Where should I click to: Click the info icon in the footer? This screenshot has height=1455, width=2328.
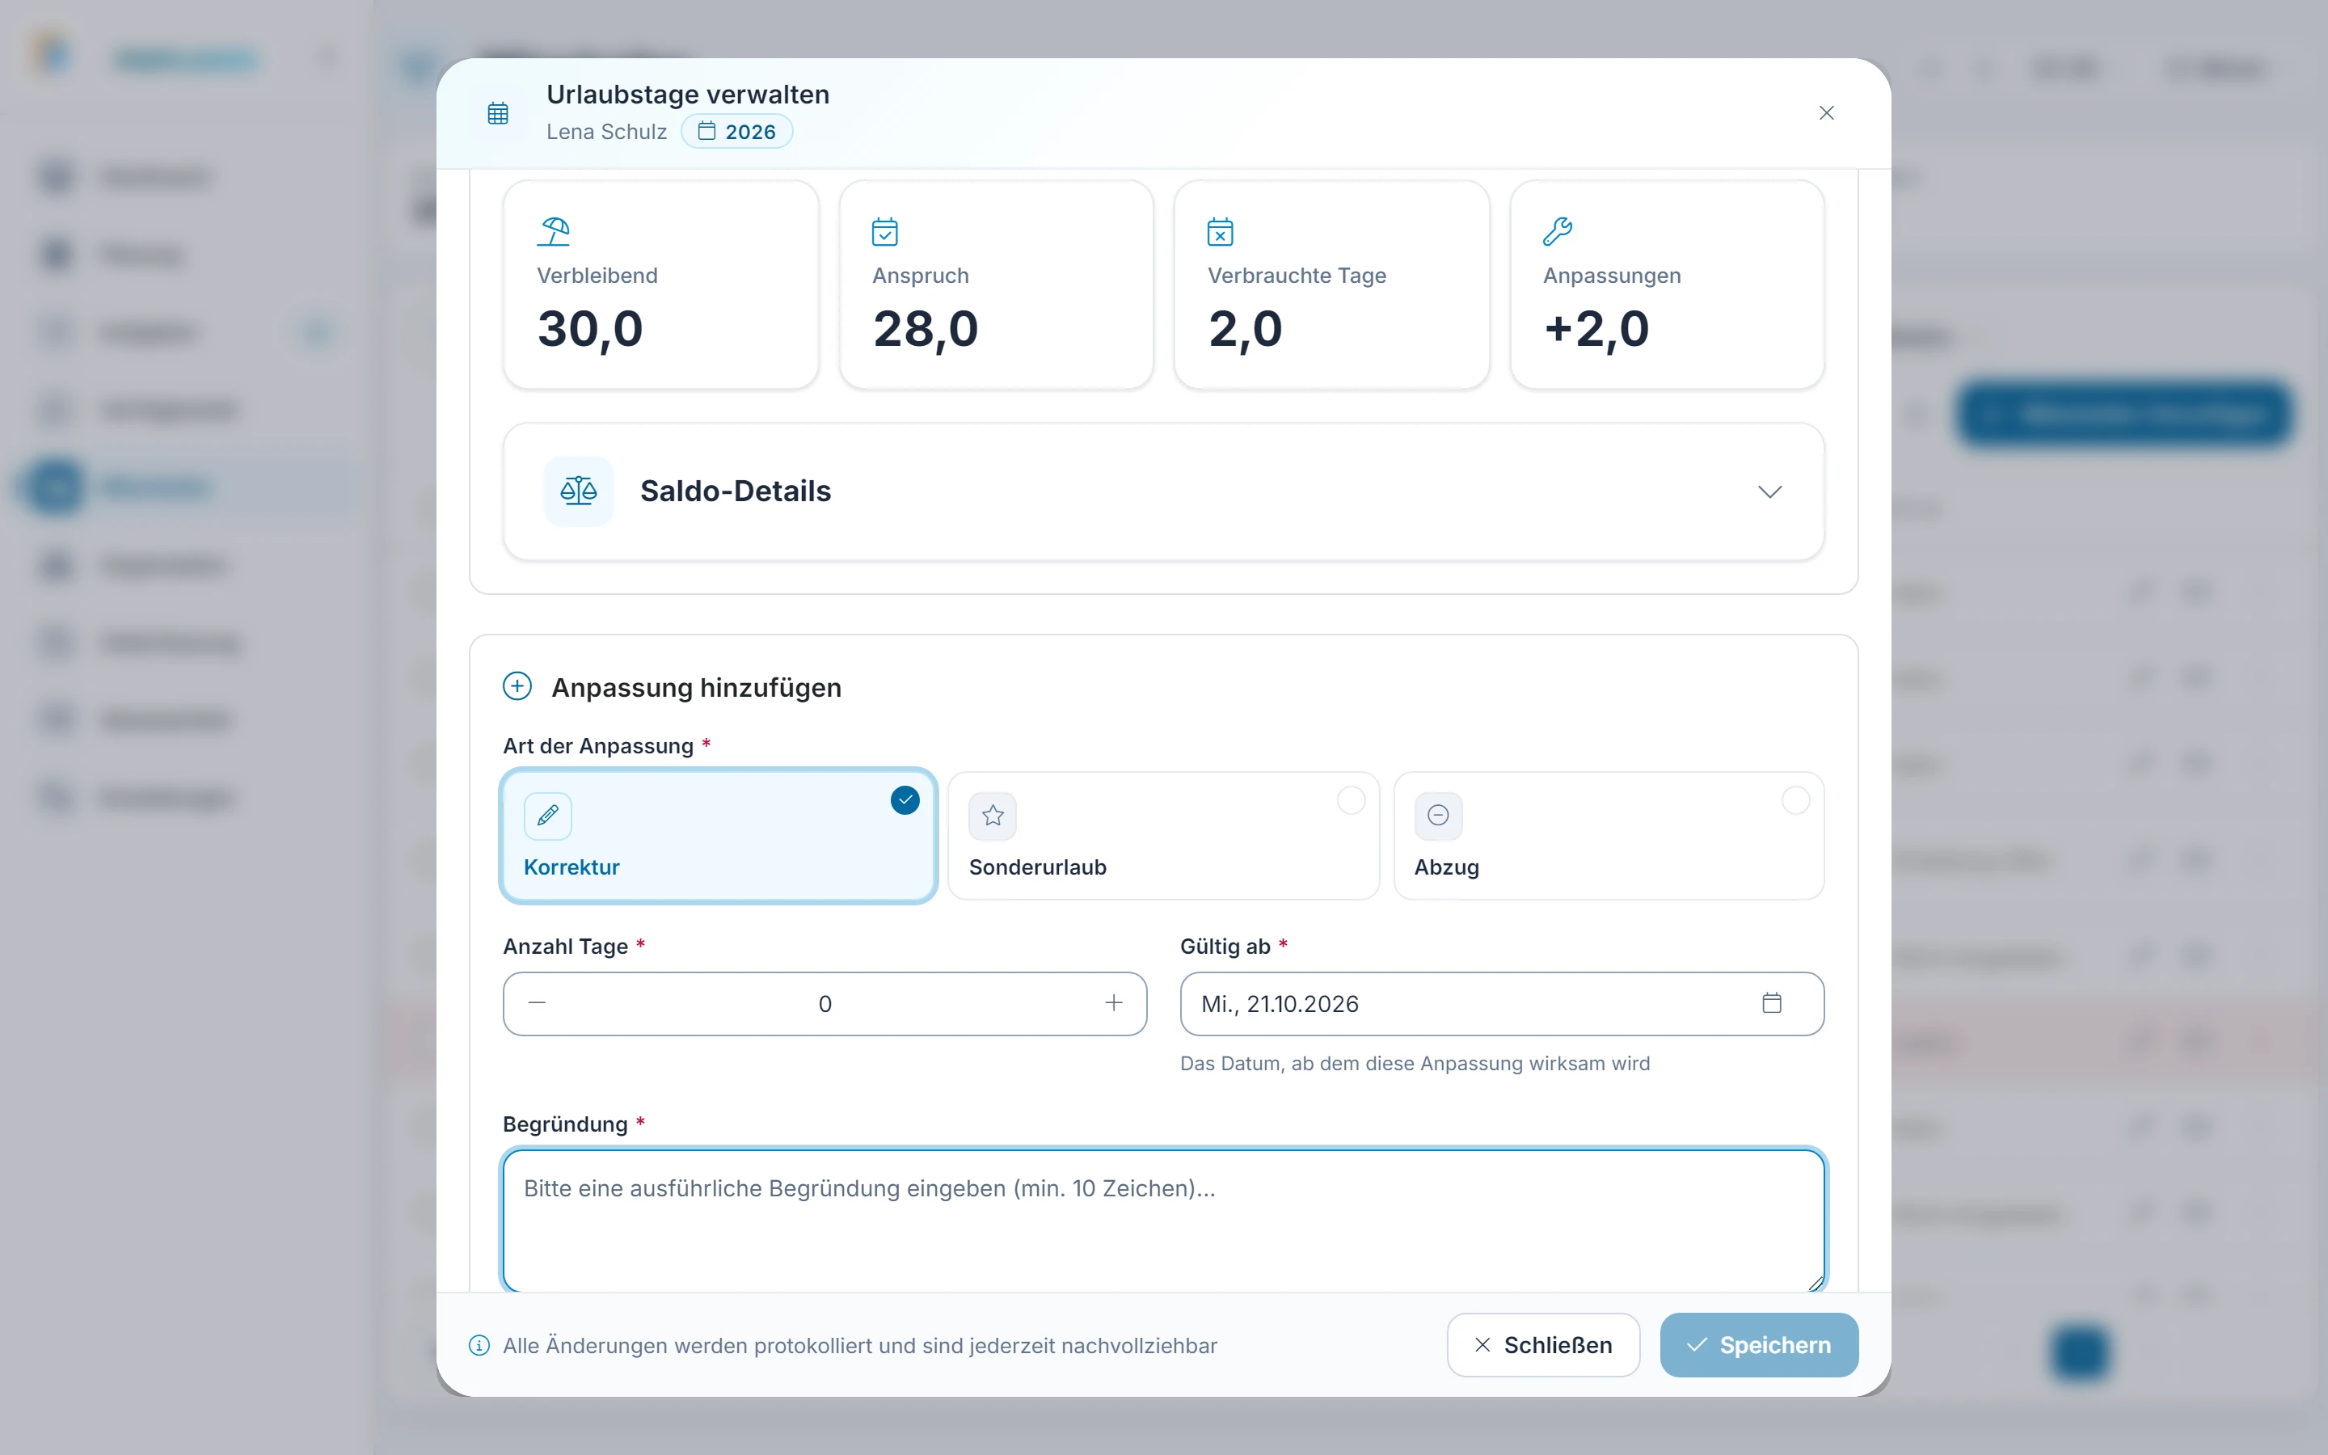tap(479, 1345)
